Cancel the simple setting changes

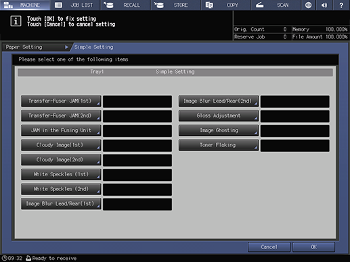click(269, 247)
